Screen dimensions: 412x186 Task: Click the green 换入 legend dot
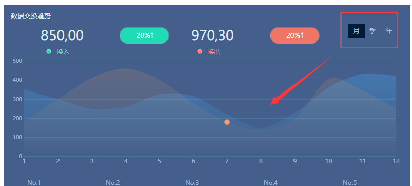pos(49,51)
